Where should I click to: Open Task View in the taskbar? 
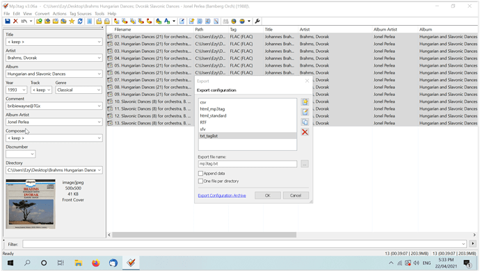(x=61, y=263)
